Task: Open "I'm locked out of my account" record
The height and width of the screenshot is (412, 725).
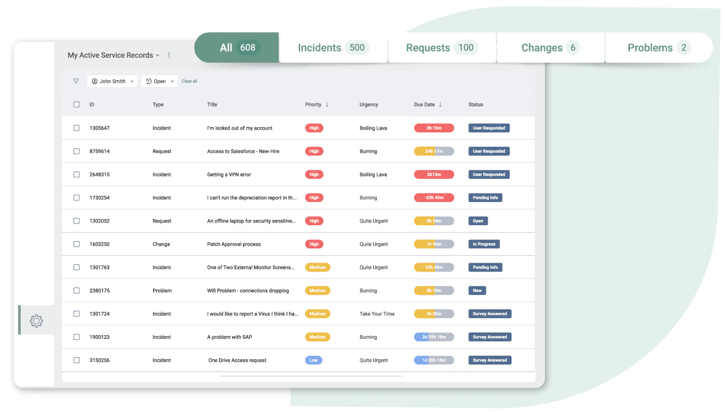Action: click(240, 128)
